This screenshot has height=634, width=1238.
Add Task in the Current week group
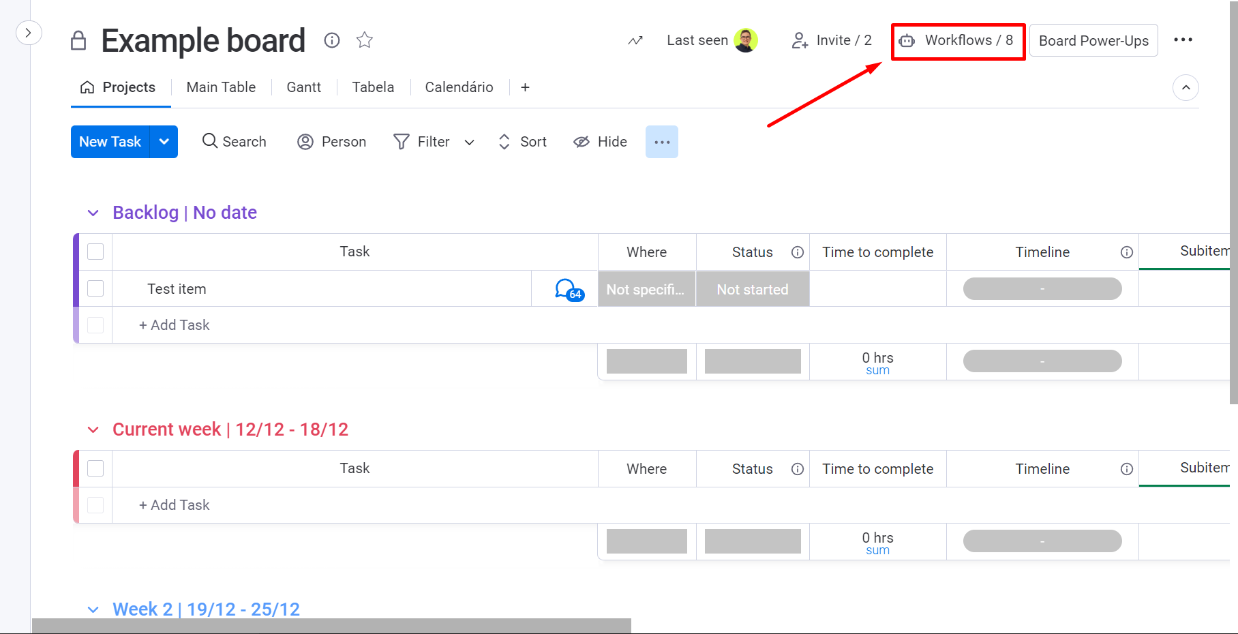point(175,505)
